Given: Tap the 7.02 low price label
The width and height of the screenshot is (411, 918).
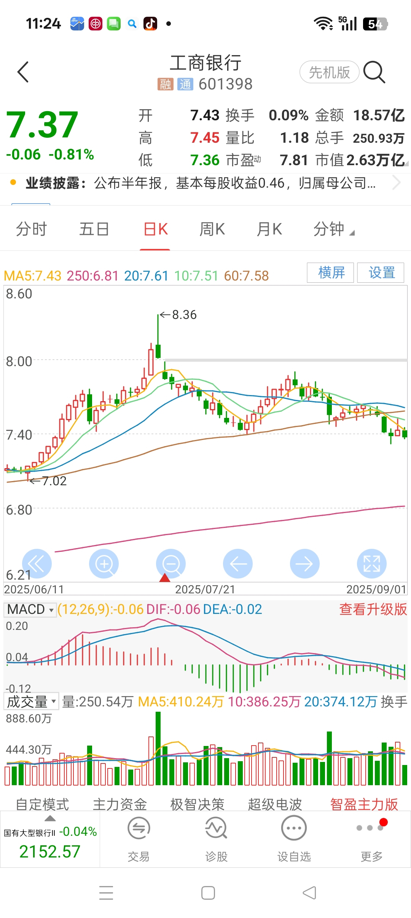Looking at the screenshot, I should (54, 481).
